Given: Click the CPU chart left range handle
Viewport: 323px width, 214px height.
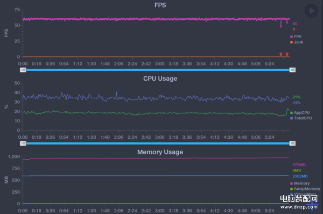Looking at the screenshot, I should [23, 143].
